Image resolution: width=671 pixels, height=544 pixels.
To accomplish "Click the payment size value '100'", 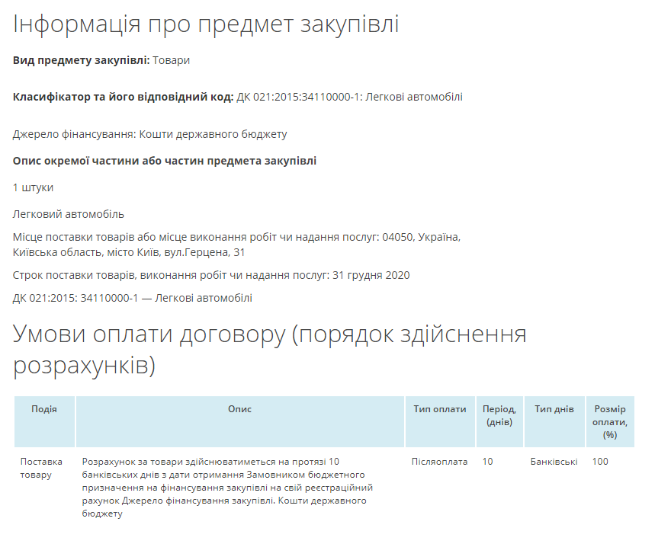I will point(600,462).
